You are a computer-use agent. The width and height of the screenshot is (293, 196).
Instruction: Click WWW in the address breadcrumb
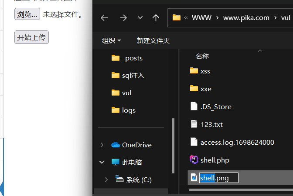click(201, 18)
